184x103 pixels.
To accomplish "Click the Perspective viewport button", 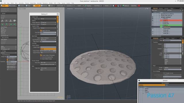I will tap(70, 9).
